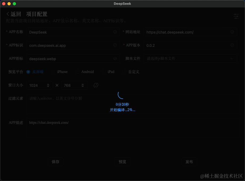Click the 过滤元素 selector text area
The width and height of the screenshot is (245, 181).
[x=133, y=104]
